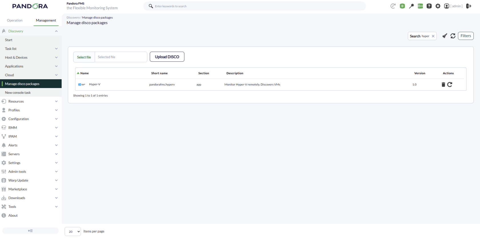Click the About info icon

click(4, 215)
